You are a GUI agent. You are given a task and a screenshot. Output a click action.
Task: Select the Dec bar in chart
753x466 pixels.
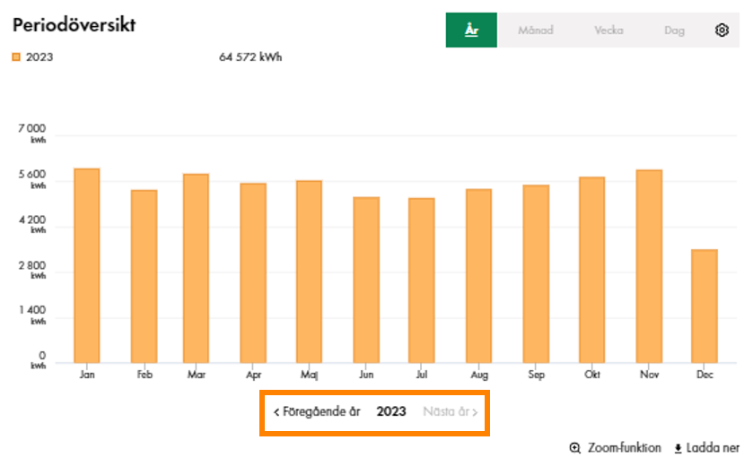705,306
